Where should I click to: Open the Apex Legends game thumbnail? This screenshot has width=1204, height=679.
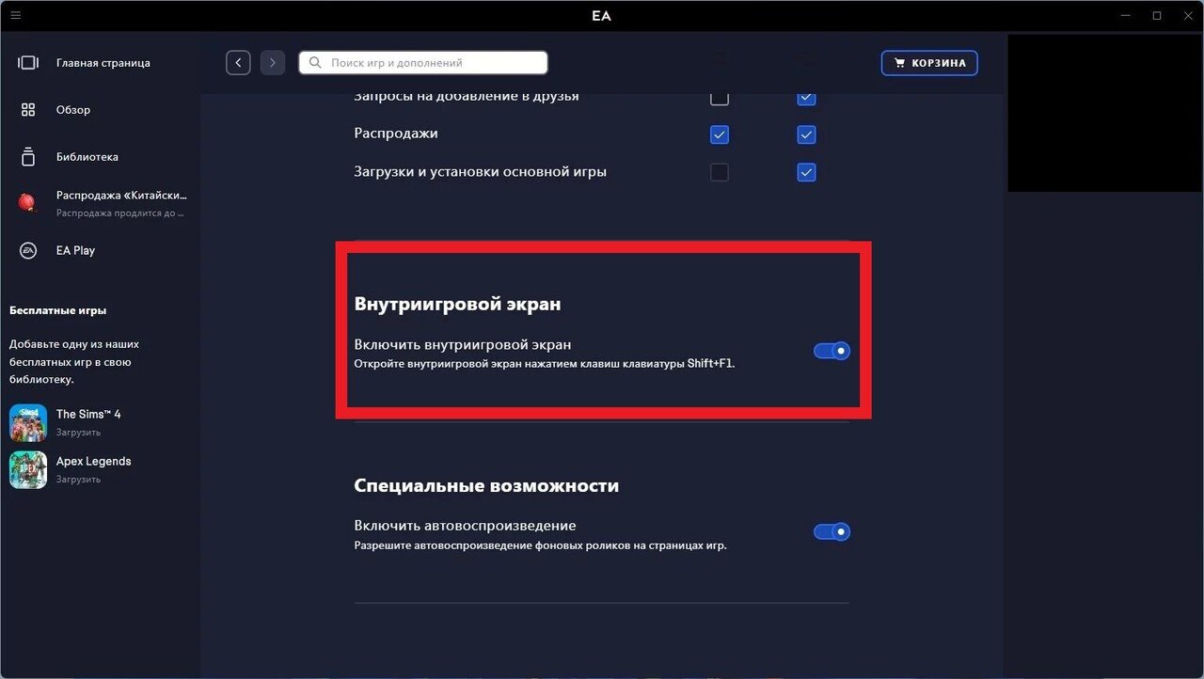28,470
